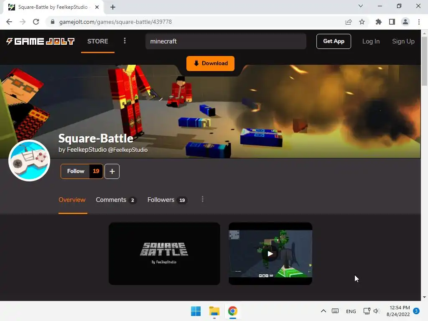Open a new browser tab
This screenshot has height=321, width=428.
tap(113, 7)
